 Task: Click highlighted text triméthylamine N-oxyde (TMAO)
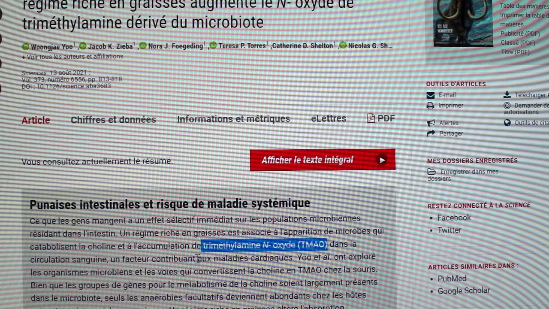point(265,245)
